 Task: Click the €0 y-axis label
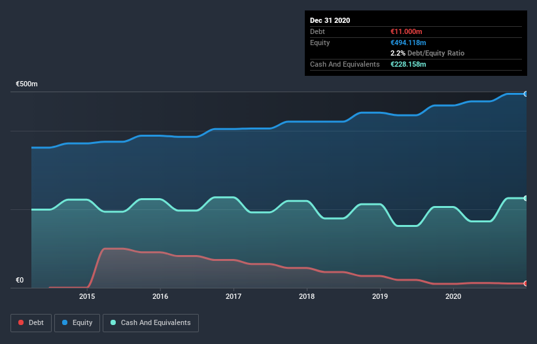(x=20, y=280)
